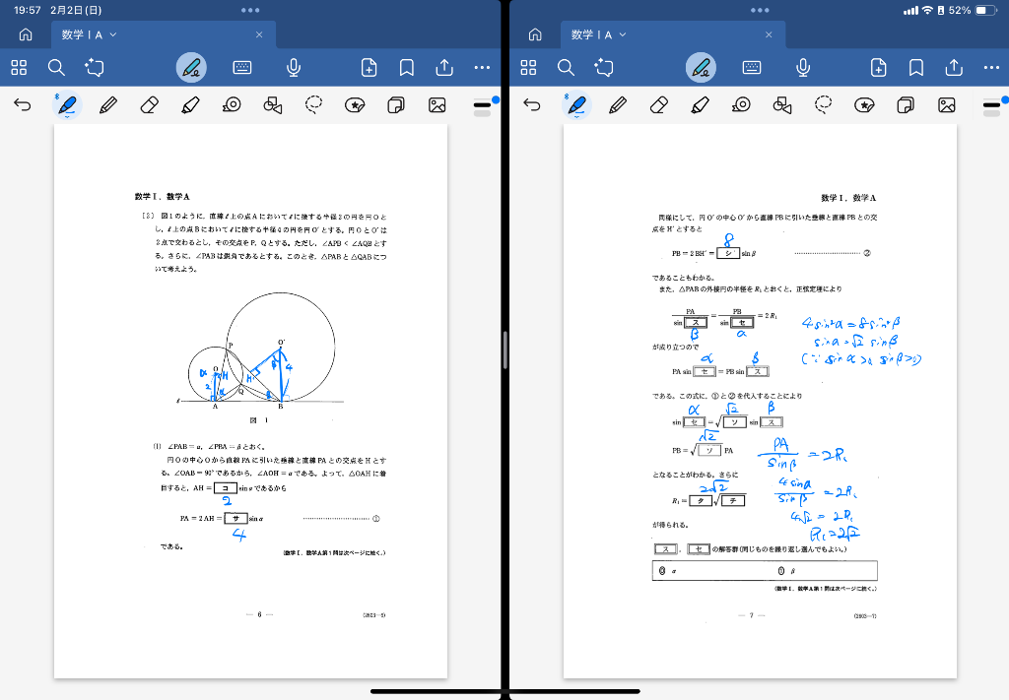Open the stickers tool in the right pane

(x=864, y=104)
